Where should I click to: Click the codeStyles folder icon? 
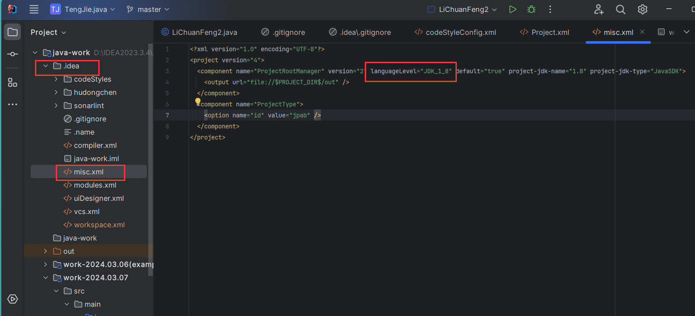(68, 79)
